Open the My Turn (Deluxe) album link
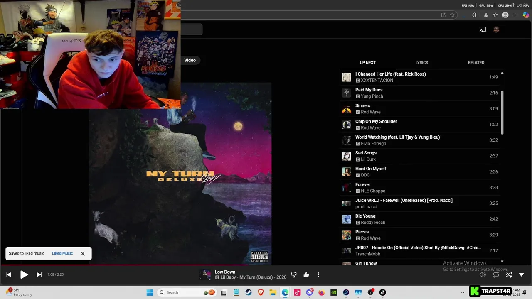Screen dimensions: 532x299 pos(257,277)
